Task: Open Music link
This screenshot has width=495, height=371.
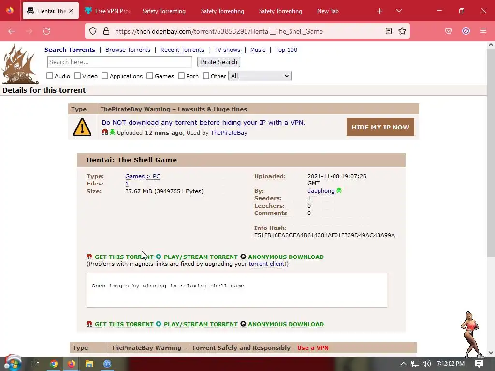Action: (x=258, y=50)
